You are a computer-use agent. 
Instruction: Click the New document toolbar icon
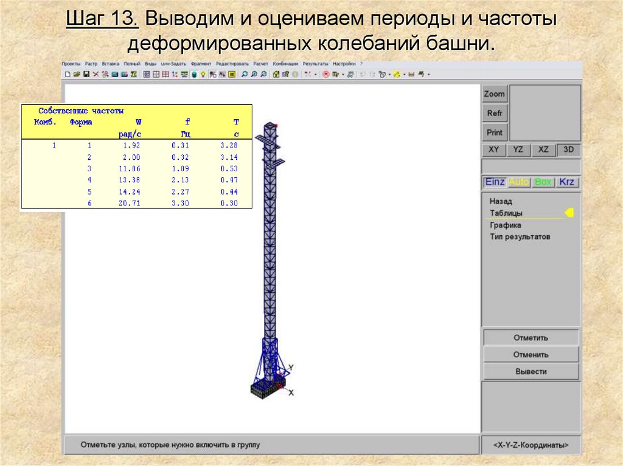68,74
